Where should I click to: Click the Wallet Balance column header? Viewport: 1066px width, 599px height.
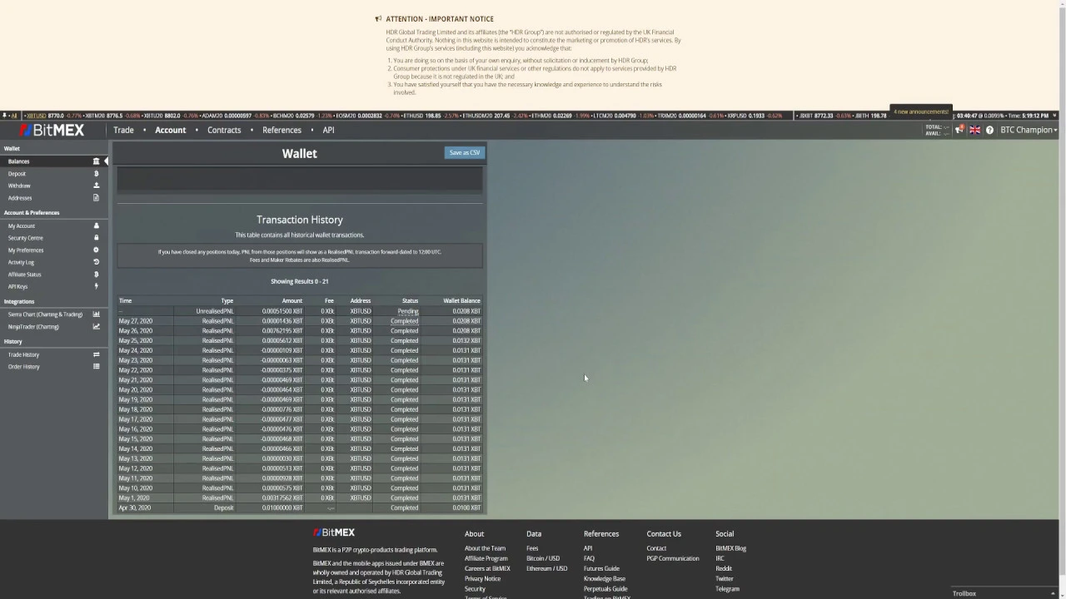point(461,300)
